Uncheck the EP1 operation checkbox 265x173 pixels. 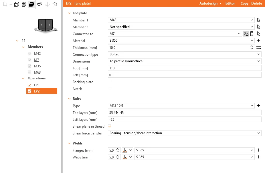click(29, 85)
